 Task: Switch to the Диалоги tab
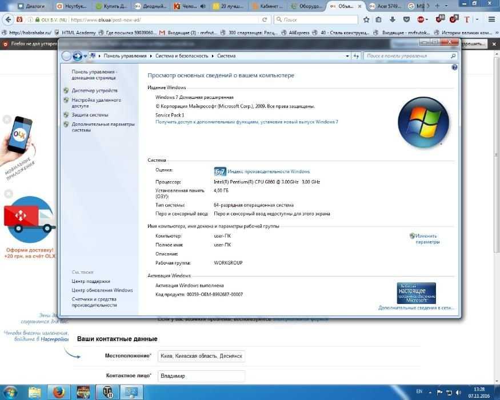click(x=32, y=6)
